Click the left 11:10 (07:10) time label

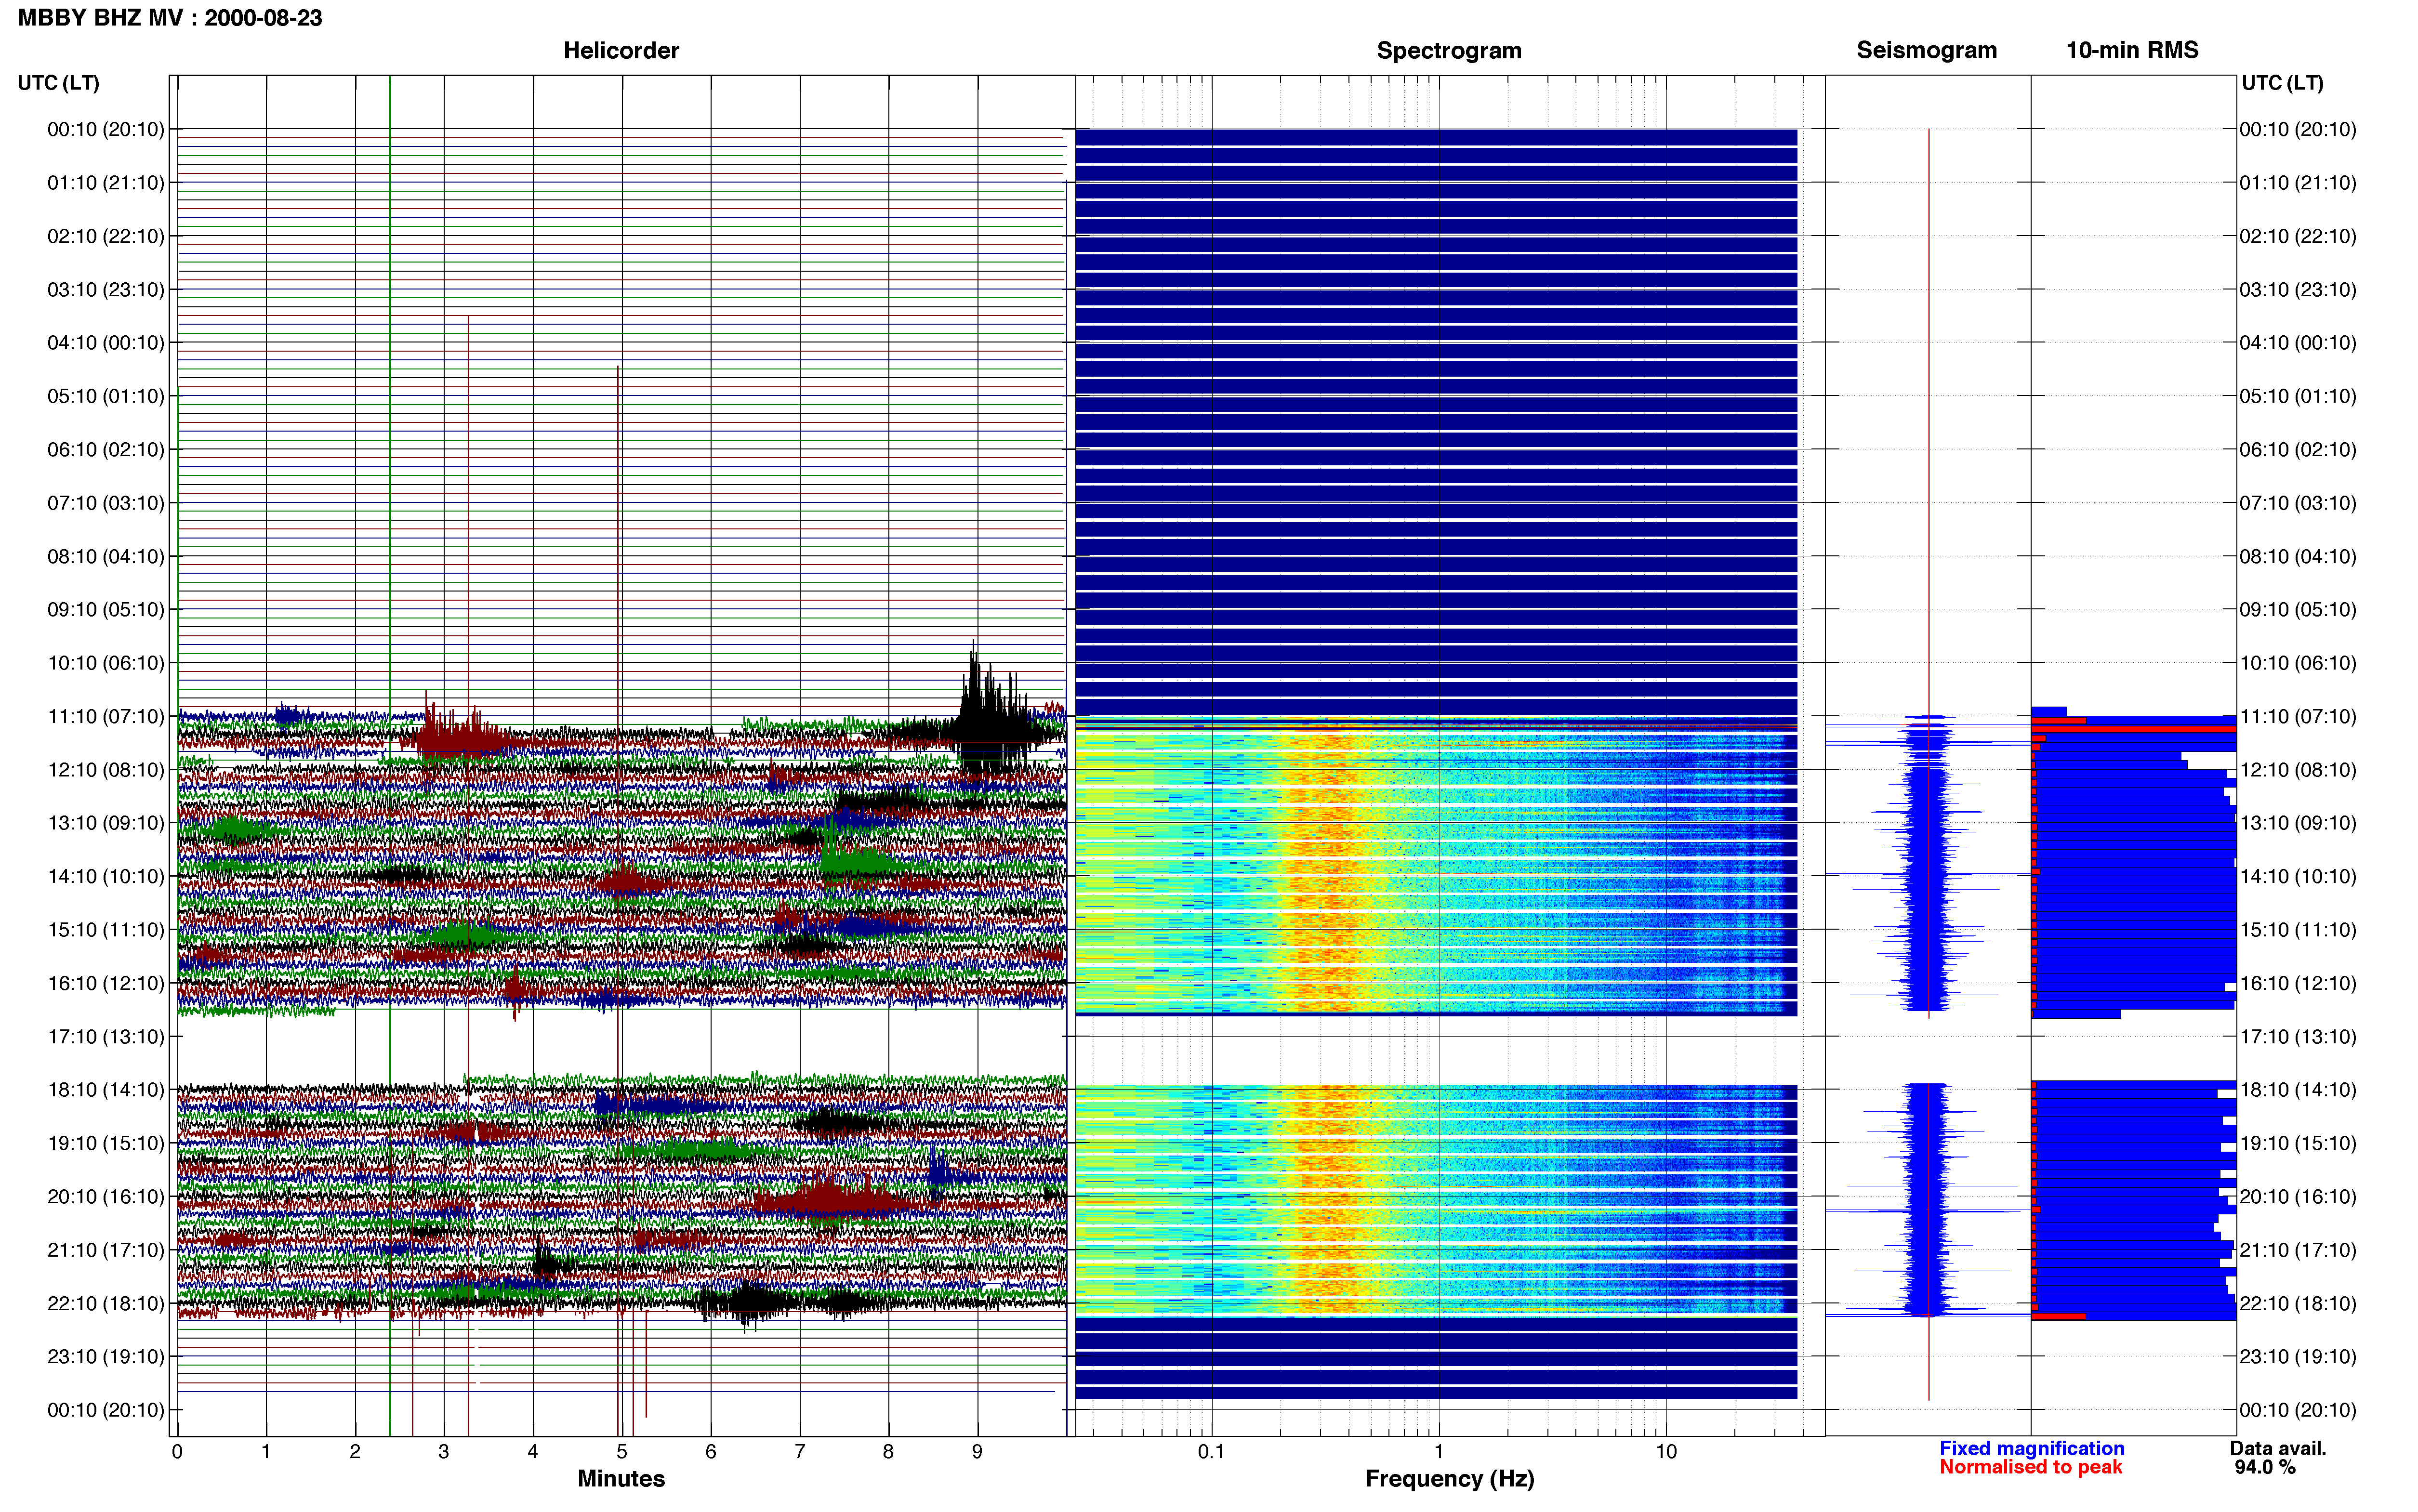[x=106, y=716]
